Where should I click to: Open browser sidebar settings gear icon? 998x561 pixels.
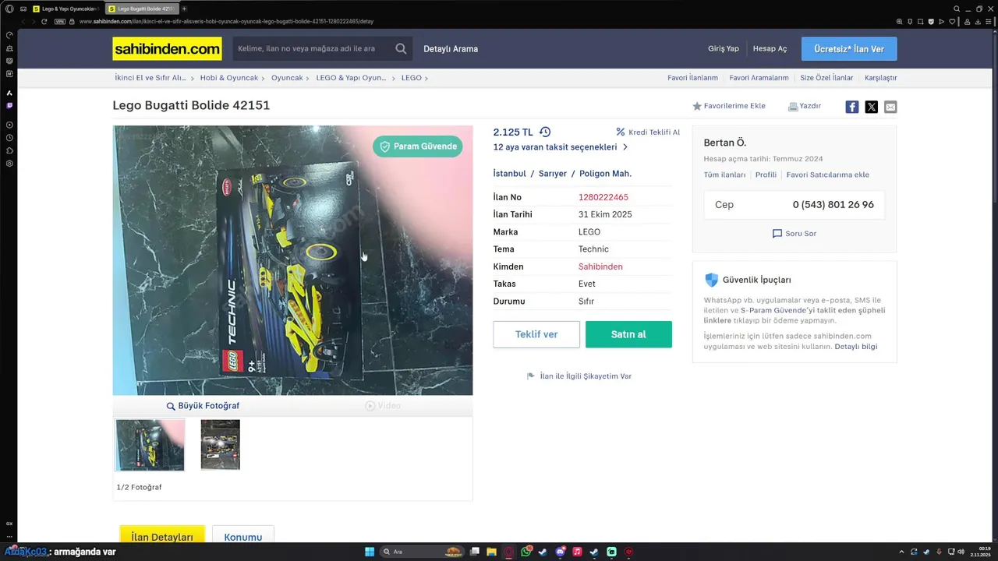(x=9, y=164)
